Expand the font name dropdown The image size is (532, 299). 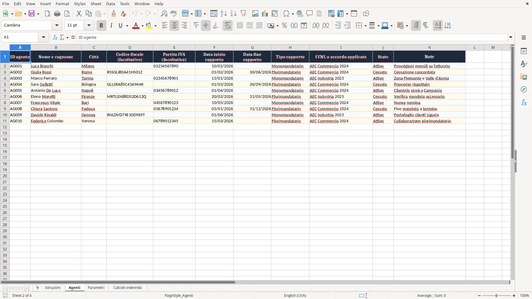57,25
